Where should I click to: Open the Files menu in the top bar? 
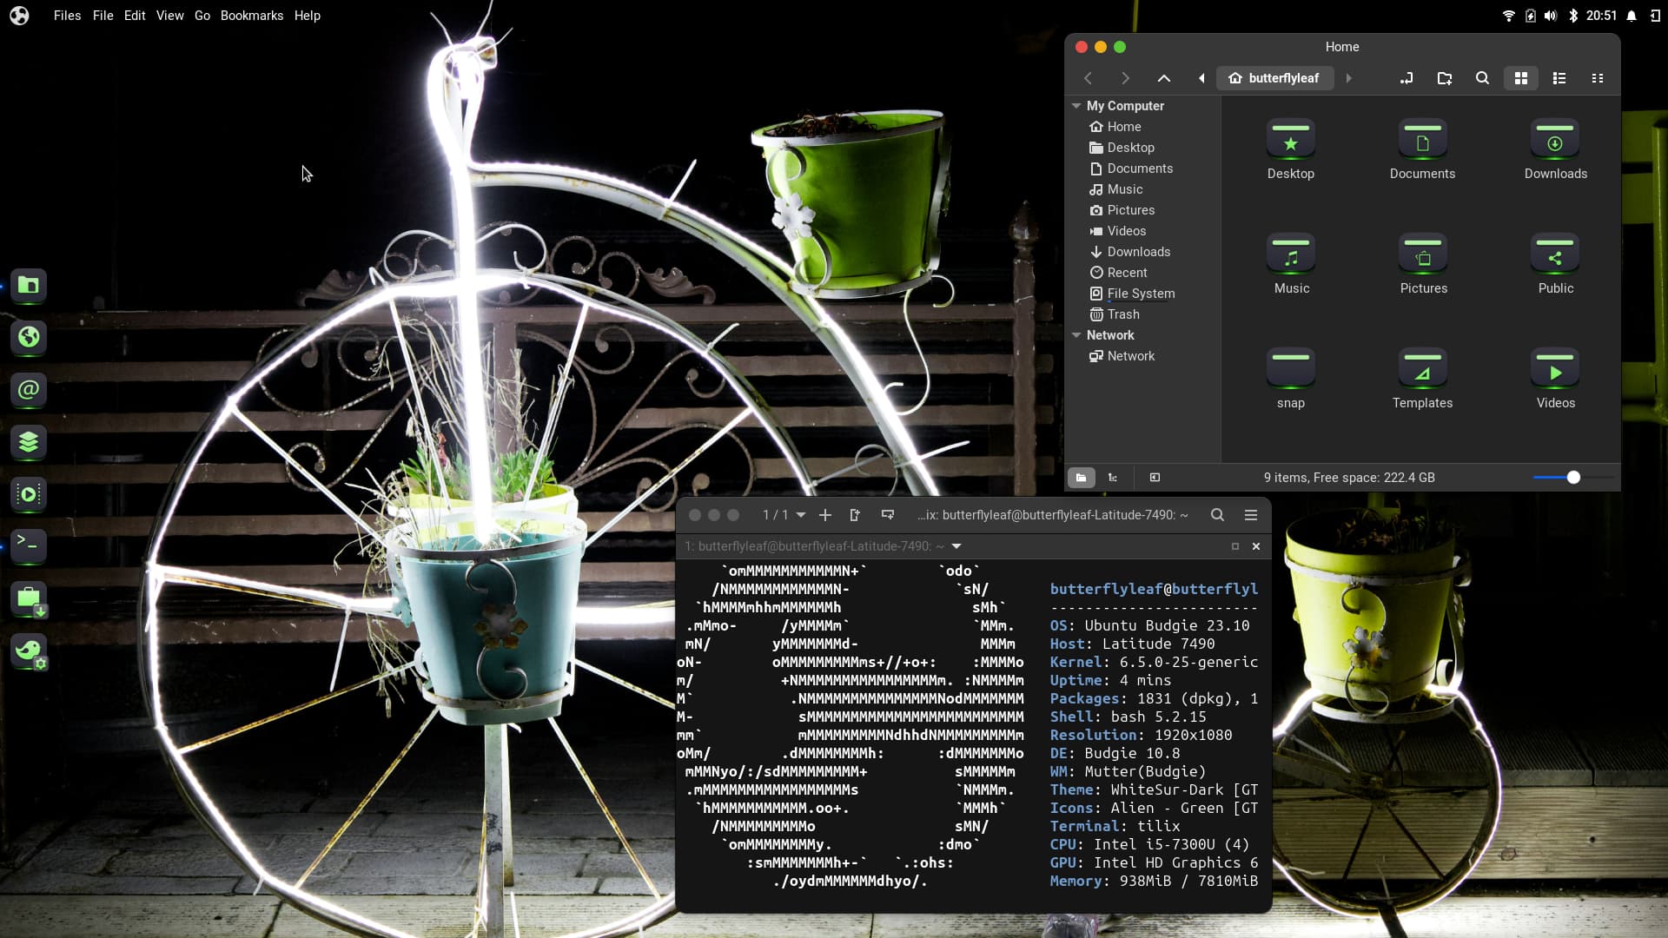coord(67,16)
